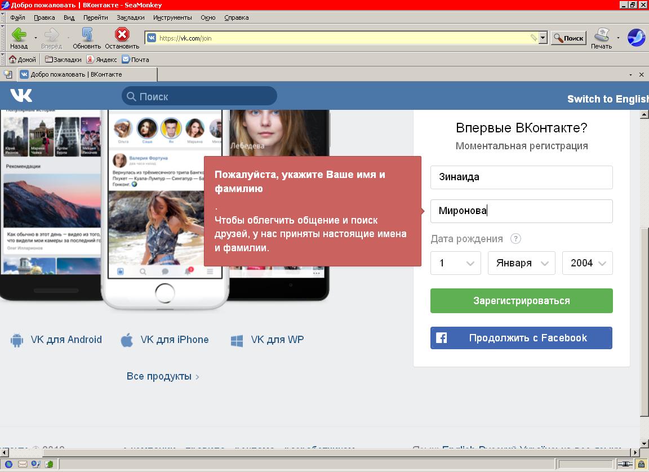
Task: Open VK для WP link
Action: coord(277,340)
